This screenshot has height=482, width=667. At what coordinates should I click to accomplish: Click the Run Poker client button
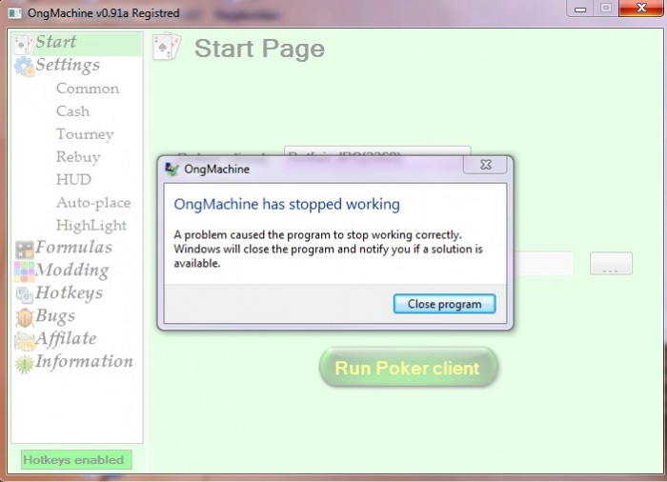pyautogui.click(x=409, y=368)
